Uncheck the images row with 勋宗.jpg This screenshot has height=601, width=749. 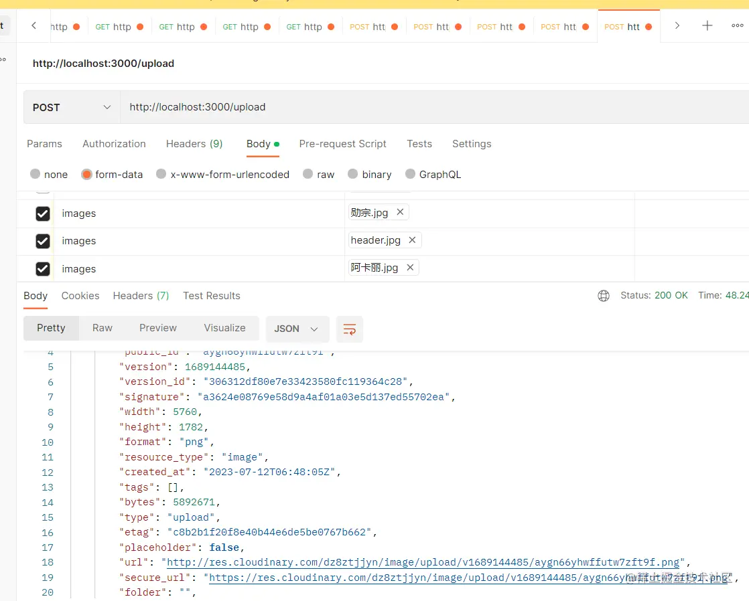pos(43,213)
